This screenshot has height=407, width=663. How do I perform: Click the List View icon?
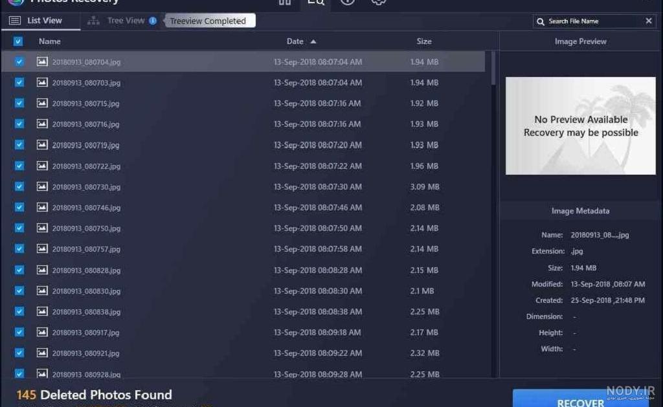click(15, 21)
